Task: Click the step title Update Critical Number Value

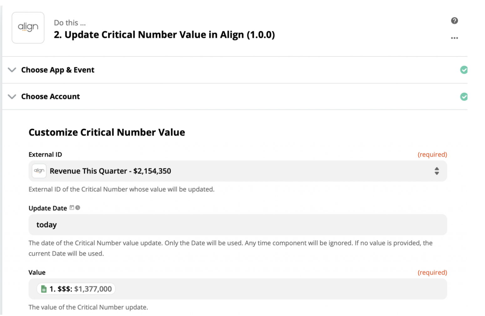Action: point(164,35)
